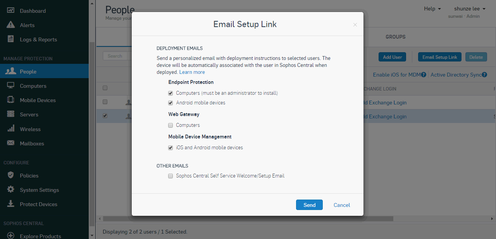This screenshot has width=496, height=239.
Task: Click the People icon in sidebar
Action: tap(11, 71)
